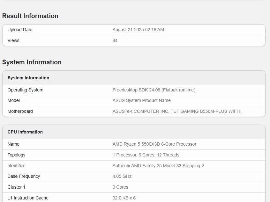Screen dimensions: 270x202
Task: Select the AMD Ryzen 5 5500X3D processor name
Action: click(x=154, y=144)
